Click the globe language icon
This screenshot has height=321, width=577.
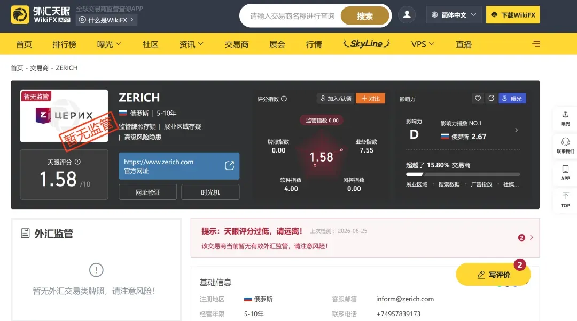434,15
